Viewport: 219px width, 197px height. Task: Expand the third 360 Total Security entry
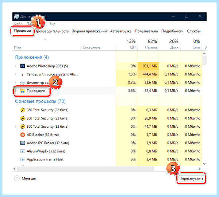[15, 127]
